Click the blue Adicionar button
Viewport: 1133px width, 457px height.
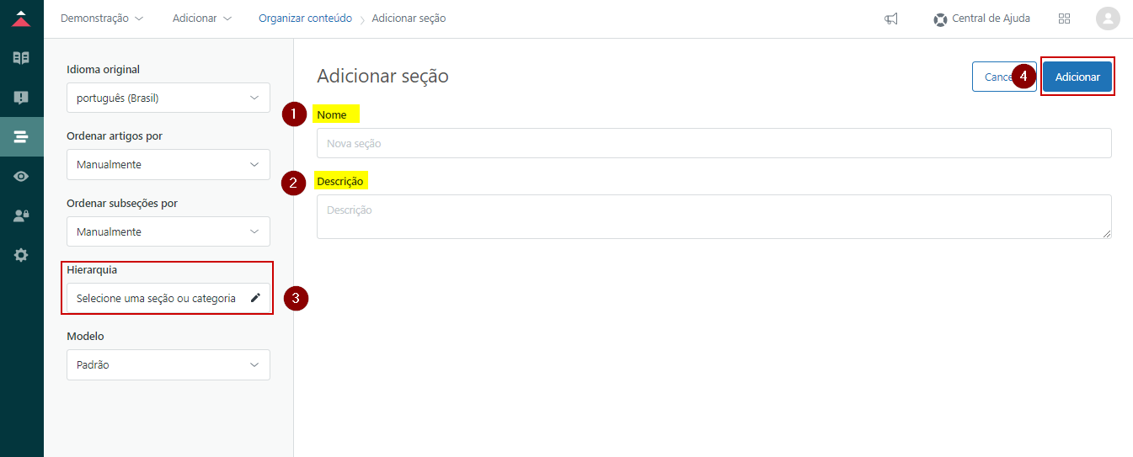tap(1077, 77)
